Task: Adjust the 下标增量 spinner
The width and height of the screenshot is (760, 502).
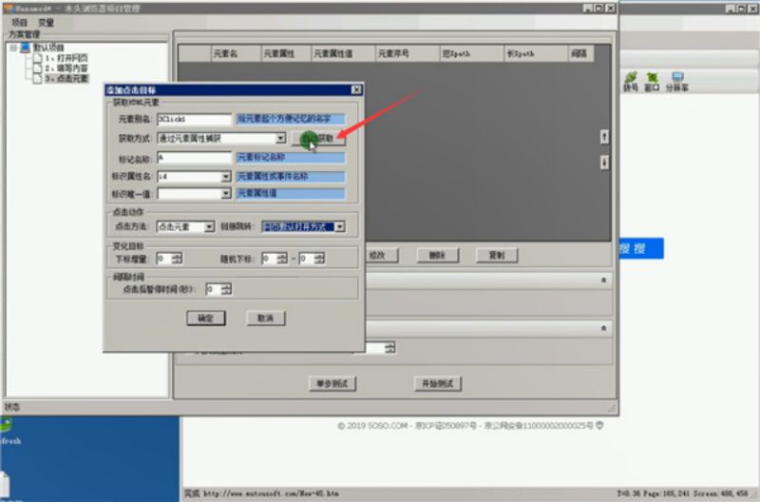Action: click(177, 259)
